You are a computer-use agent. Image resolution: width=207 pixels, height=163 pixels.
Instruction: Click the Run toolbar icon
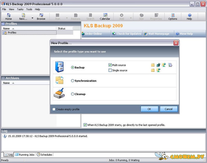click(57, 15)
